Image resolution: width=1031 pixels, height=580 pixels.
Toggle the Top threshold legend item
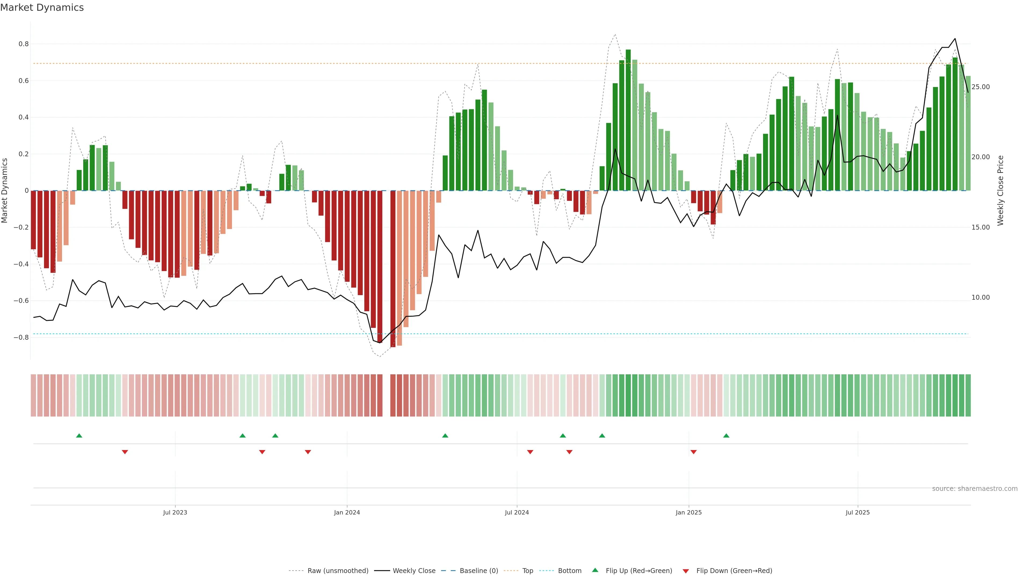(x=528, y=571)
